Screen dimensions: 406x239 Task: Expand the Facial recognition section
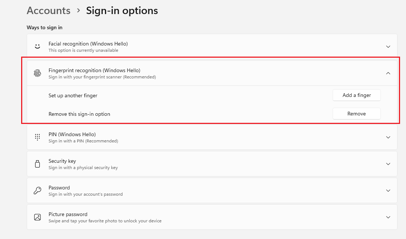click(388, 46)
